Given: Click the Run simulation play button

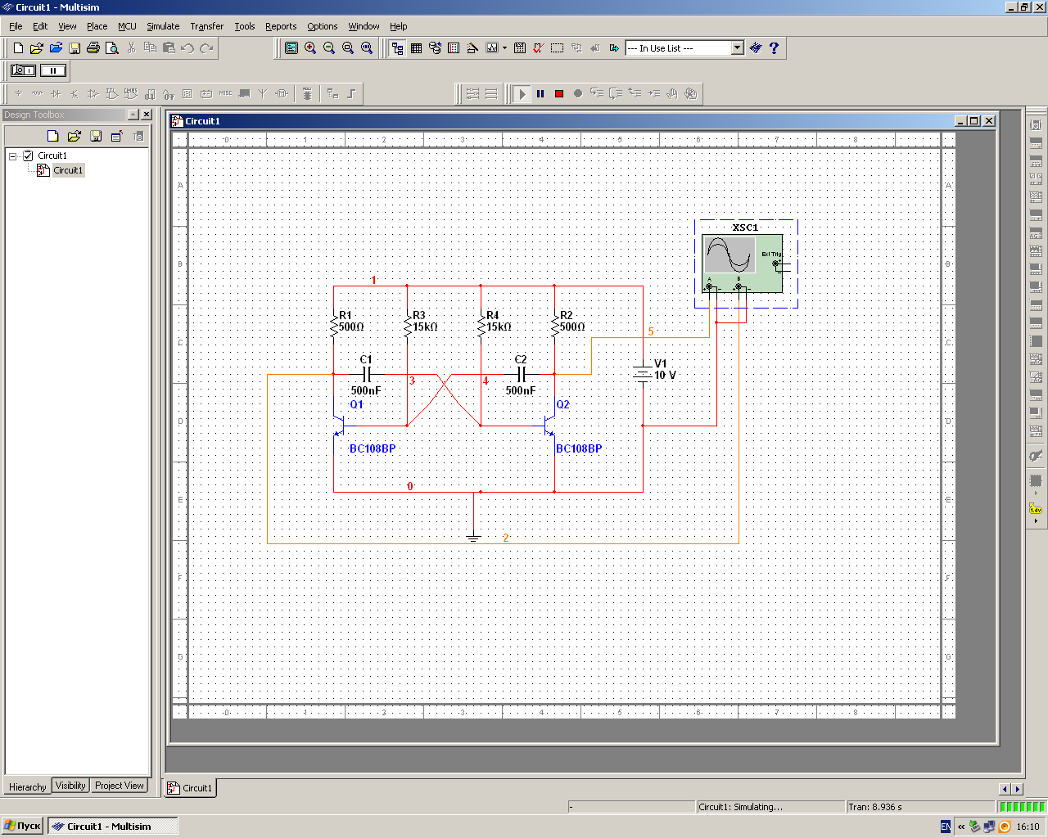Looking at the screenshot, I should [x=522, y=94].
